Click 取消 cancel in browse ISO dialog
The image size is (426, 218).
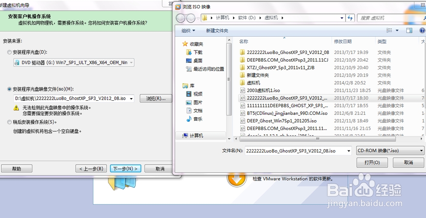pyautogui.click(x=409, y=162)
